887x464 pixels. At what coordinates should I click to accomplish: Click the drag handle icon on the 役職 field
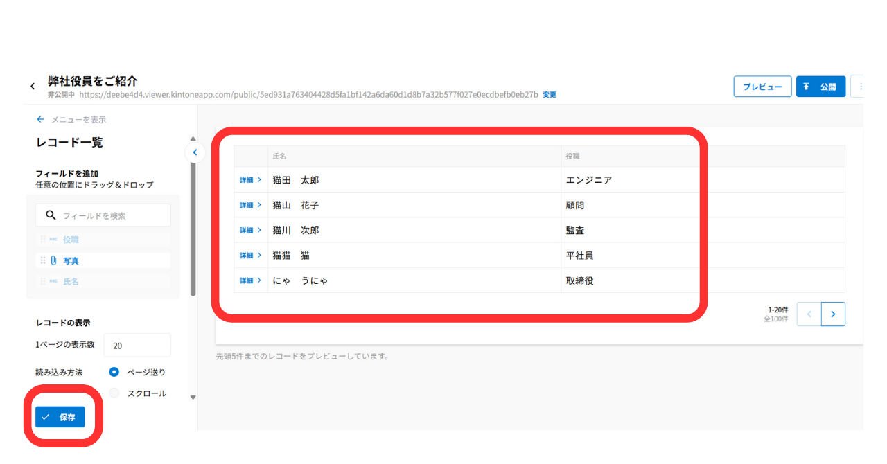tap(43, 239)
